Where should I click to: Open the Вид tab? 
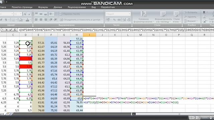[94, 7]
